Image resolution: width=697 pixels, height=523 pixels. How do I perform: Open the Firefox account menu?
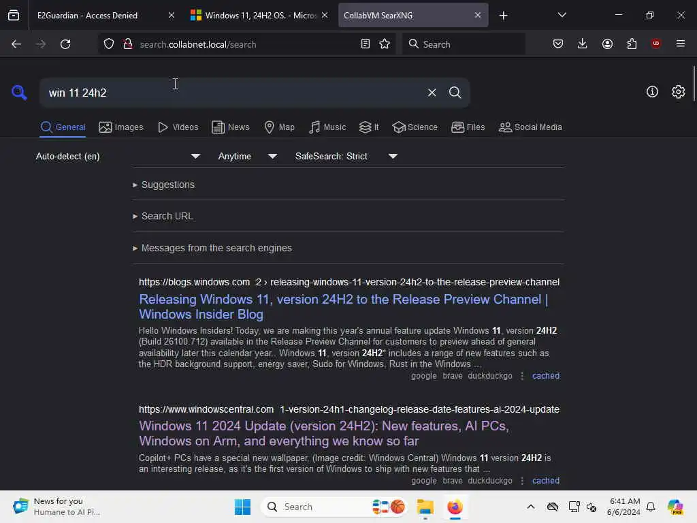[607, 44]
